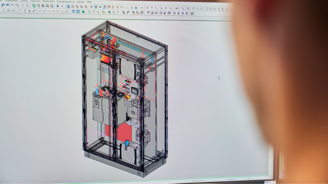Select the yellow emergency stop button in cabinet

click(127, 97)
